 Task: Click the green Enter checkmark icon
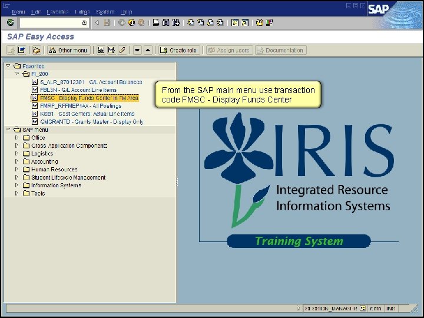[11, 22]
